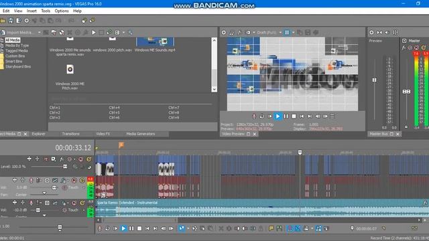Solo the first audio track
Screen dimensions: 429x241
pos(82,180)
